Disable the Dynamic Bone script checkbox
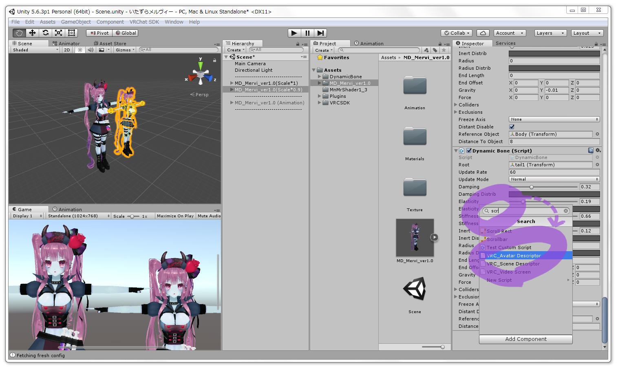Screen dimensions: 618x369 (469, 150)
